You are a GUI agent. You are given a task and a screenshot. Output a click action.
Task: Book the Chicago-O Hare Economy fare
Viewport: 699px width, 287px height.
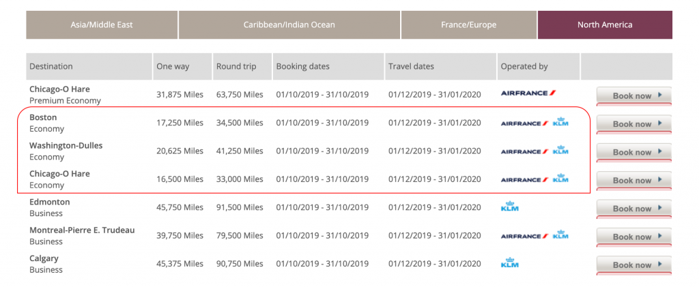(633, 180)
